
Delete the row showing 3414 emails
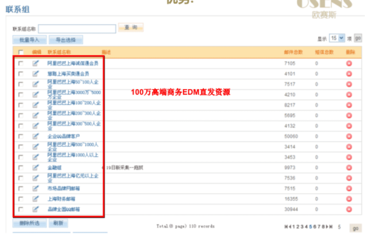click(x=349, y=147)
